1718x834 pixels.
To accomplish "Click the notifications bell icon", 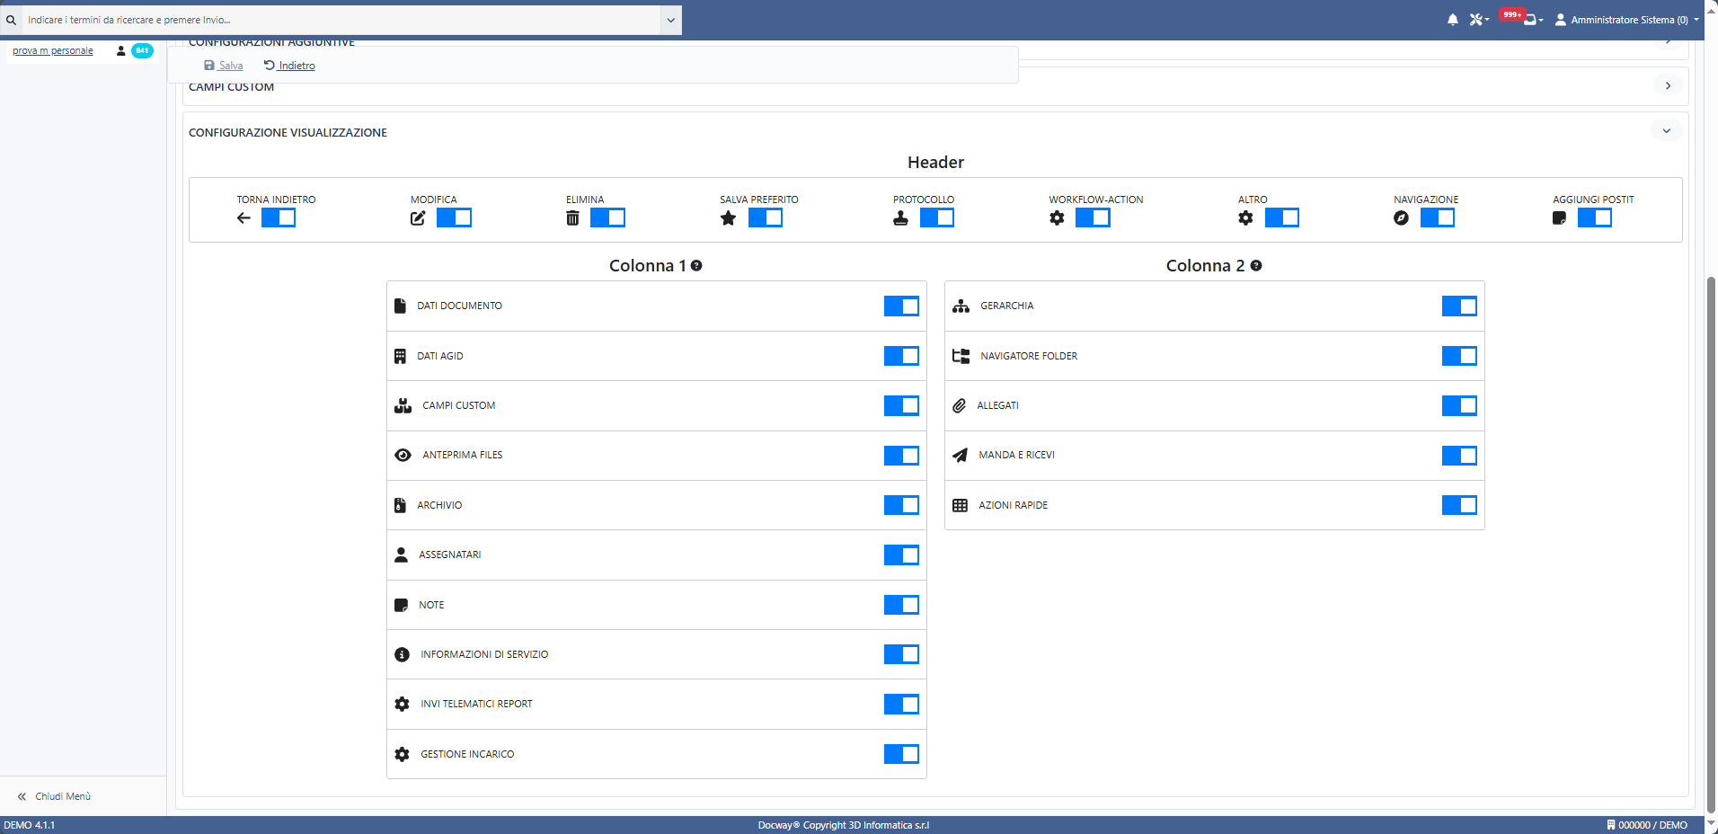I will (x=1452, y=19).
